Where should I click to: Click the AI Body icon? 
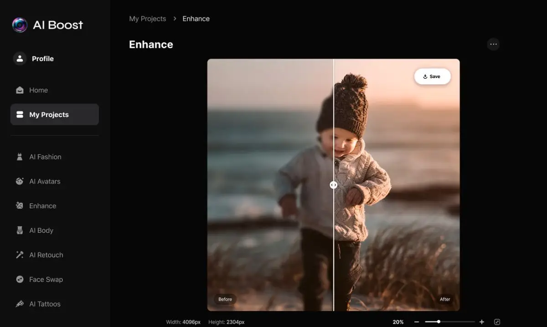pos(20,230)
